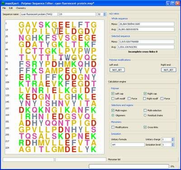Select the S monomer in row 145
This screenshot has height=170, width=181.
click(48, 104)
